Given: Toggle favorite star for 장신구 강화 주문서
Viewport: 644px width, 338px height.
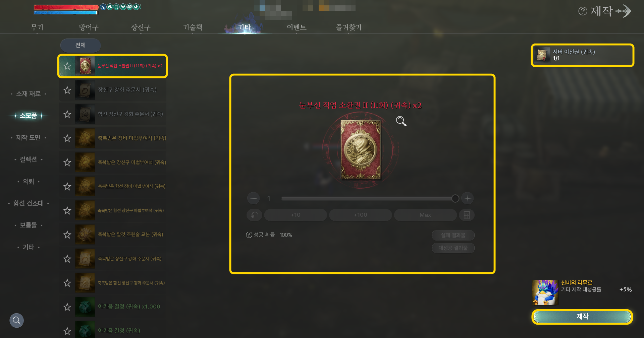Looking at the screenshot, I should (x=67, y=90).
